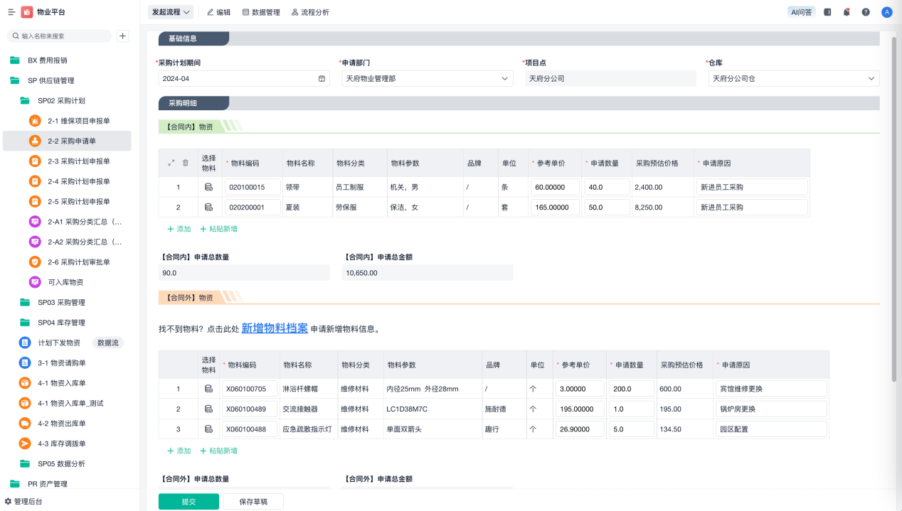Click the 参考单价 field for 夏装
Viewport: 902px width, 511px height.
[x=555, y=208]
